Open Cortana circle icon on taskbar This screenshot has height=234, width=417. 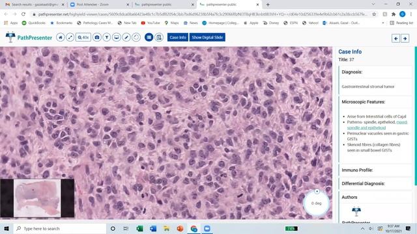[113, 228]
